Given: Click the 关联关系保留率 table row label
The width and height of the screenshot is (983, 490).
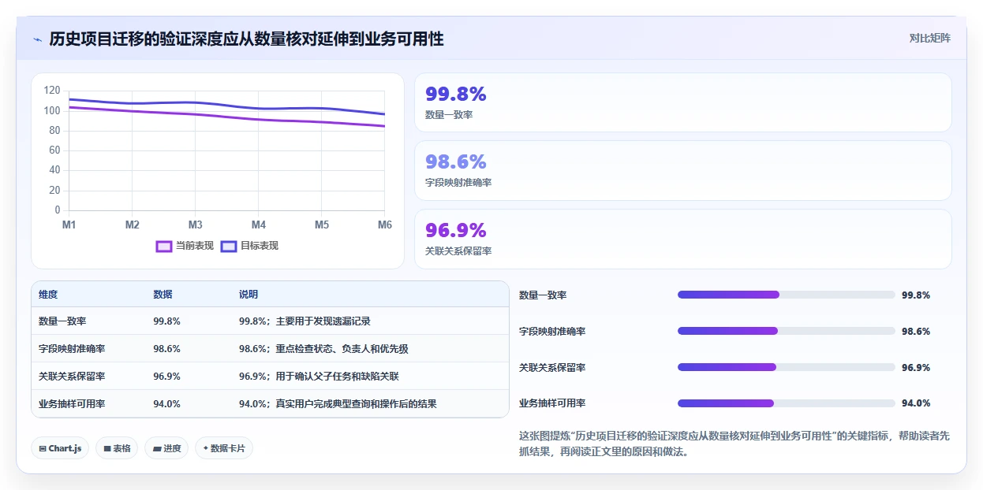Looking at the screenshot, I should [72, 376].
